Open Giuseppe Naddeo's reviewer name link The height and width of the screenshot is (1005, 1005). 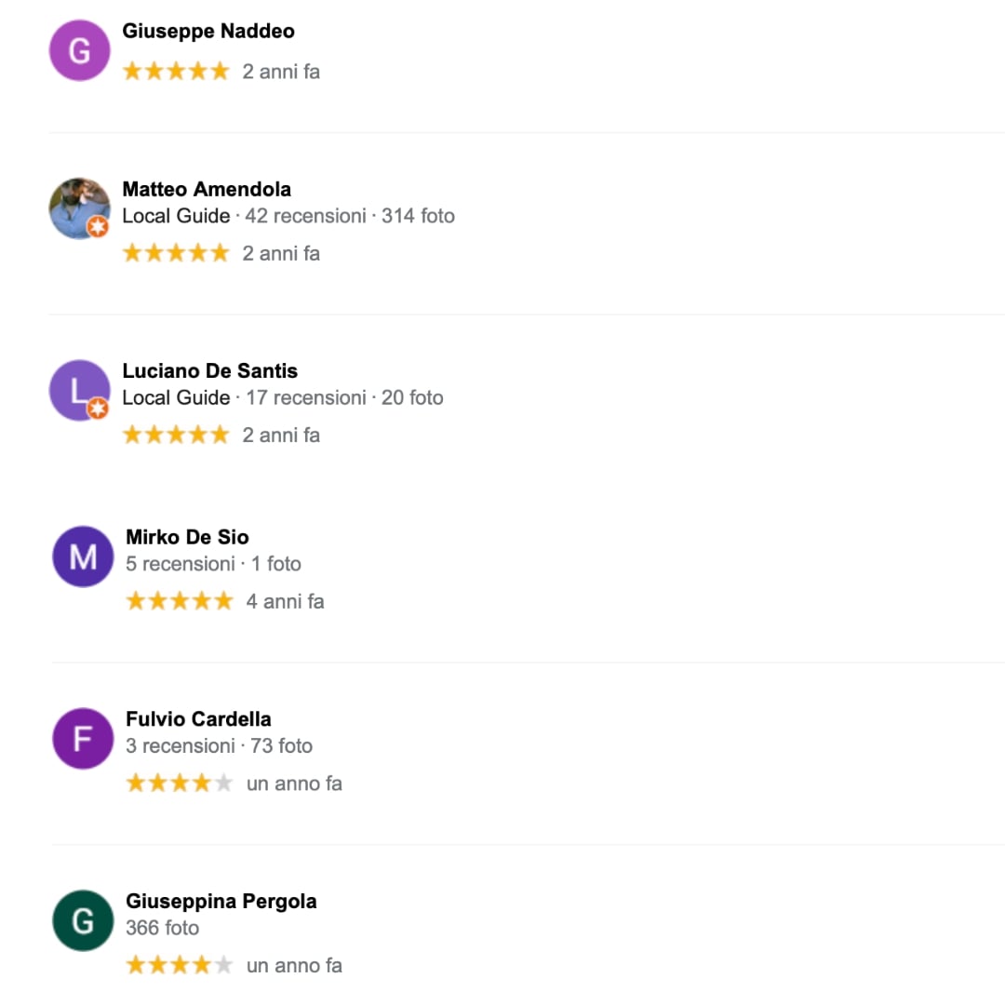click(x=208, y=31)
